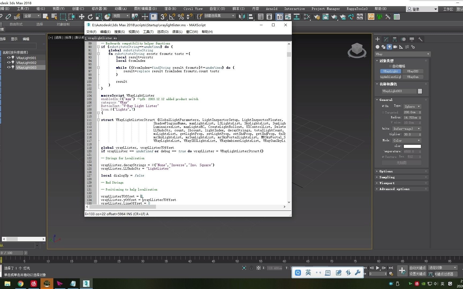Hide VRayLight002 using its eye toggle
Screen dimensions: 463x289
pos(8,62)
